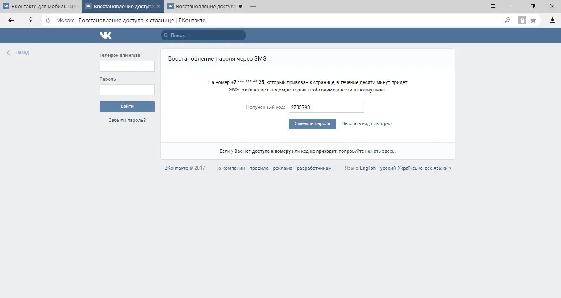The image size is (561, 298).
Task: Switch language to Русский
Action: point(387,168)
